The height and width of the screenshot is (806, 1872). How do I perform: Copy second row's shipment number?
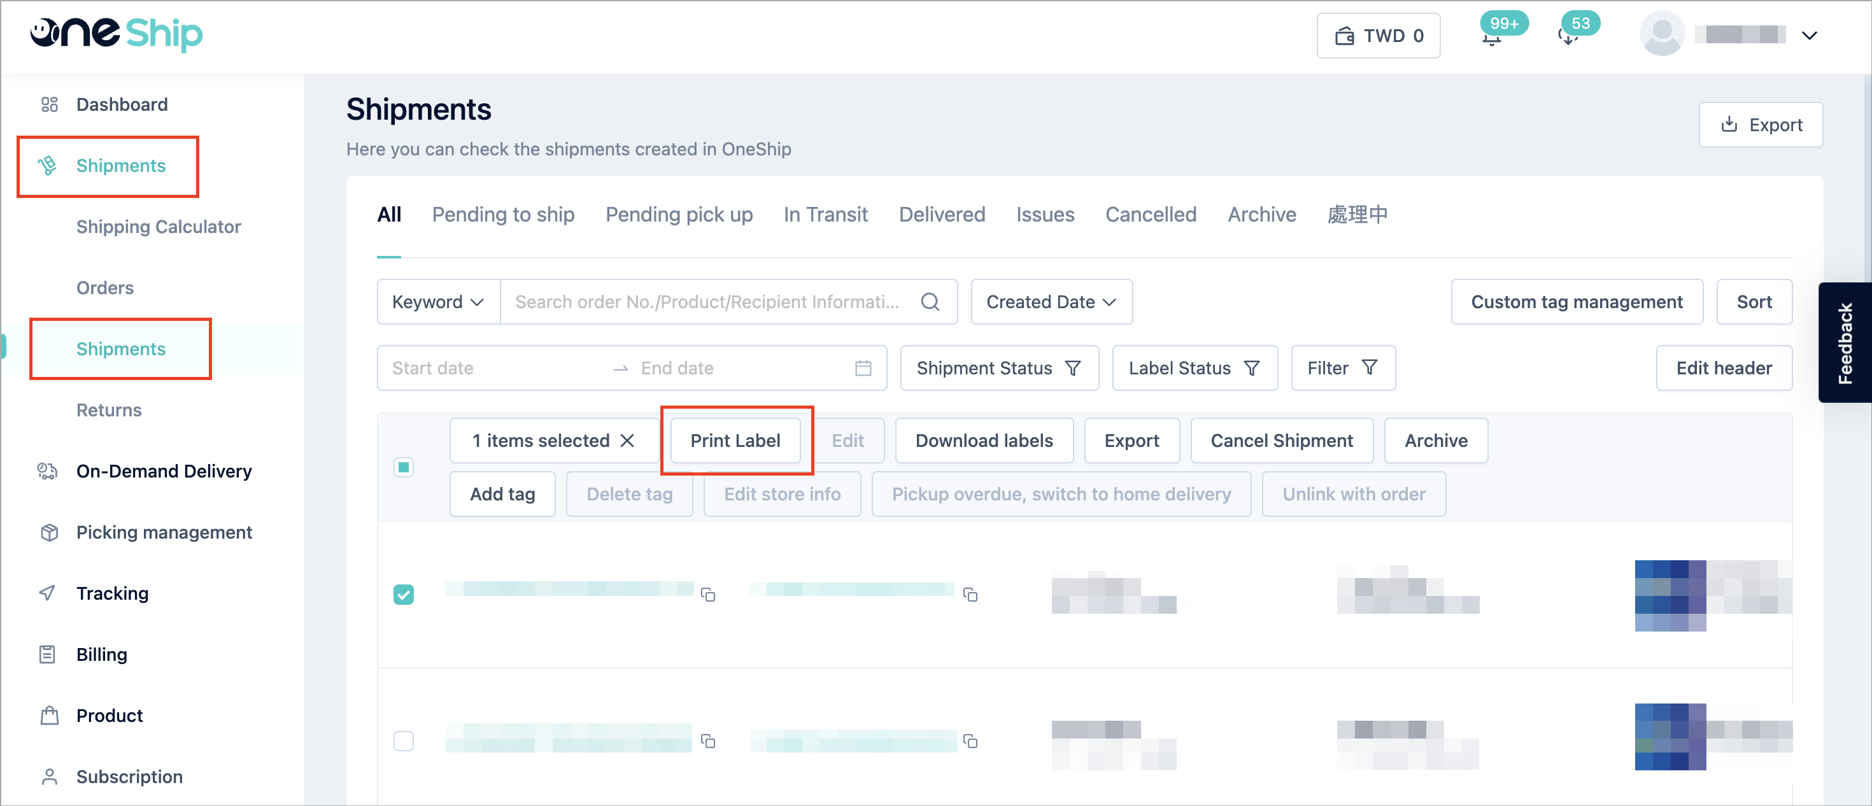[x=708, y=740]
